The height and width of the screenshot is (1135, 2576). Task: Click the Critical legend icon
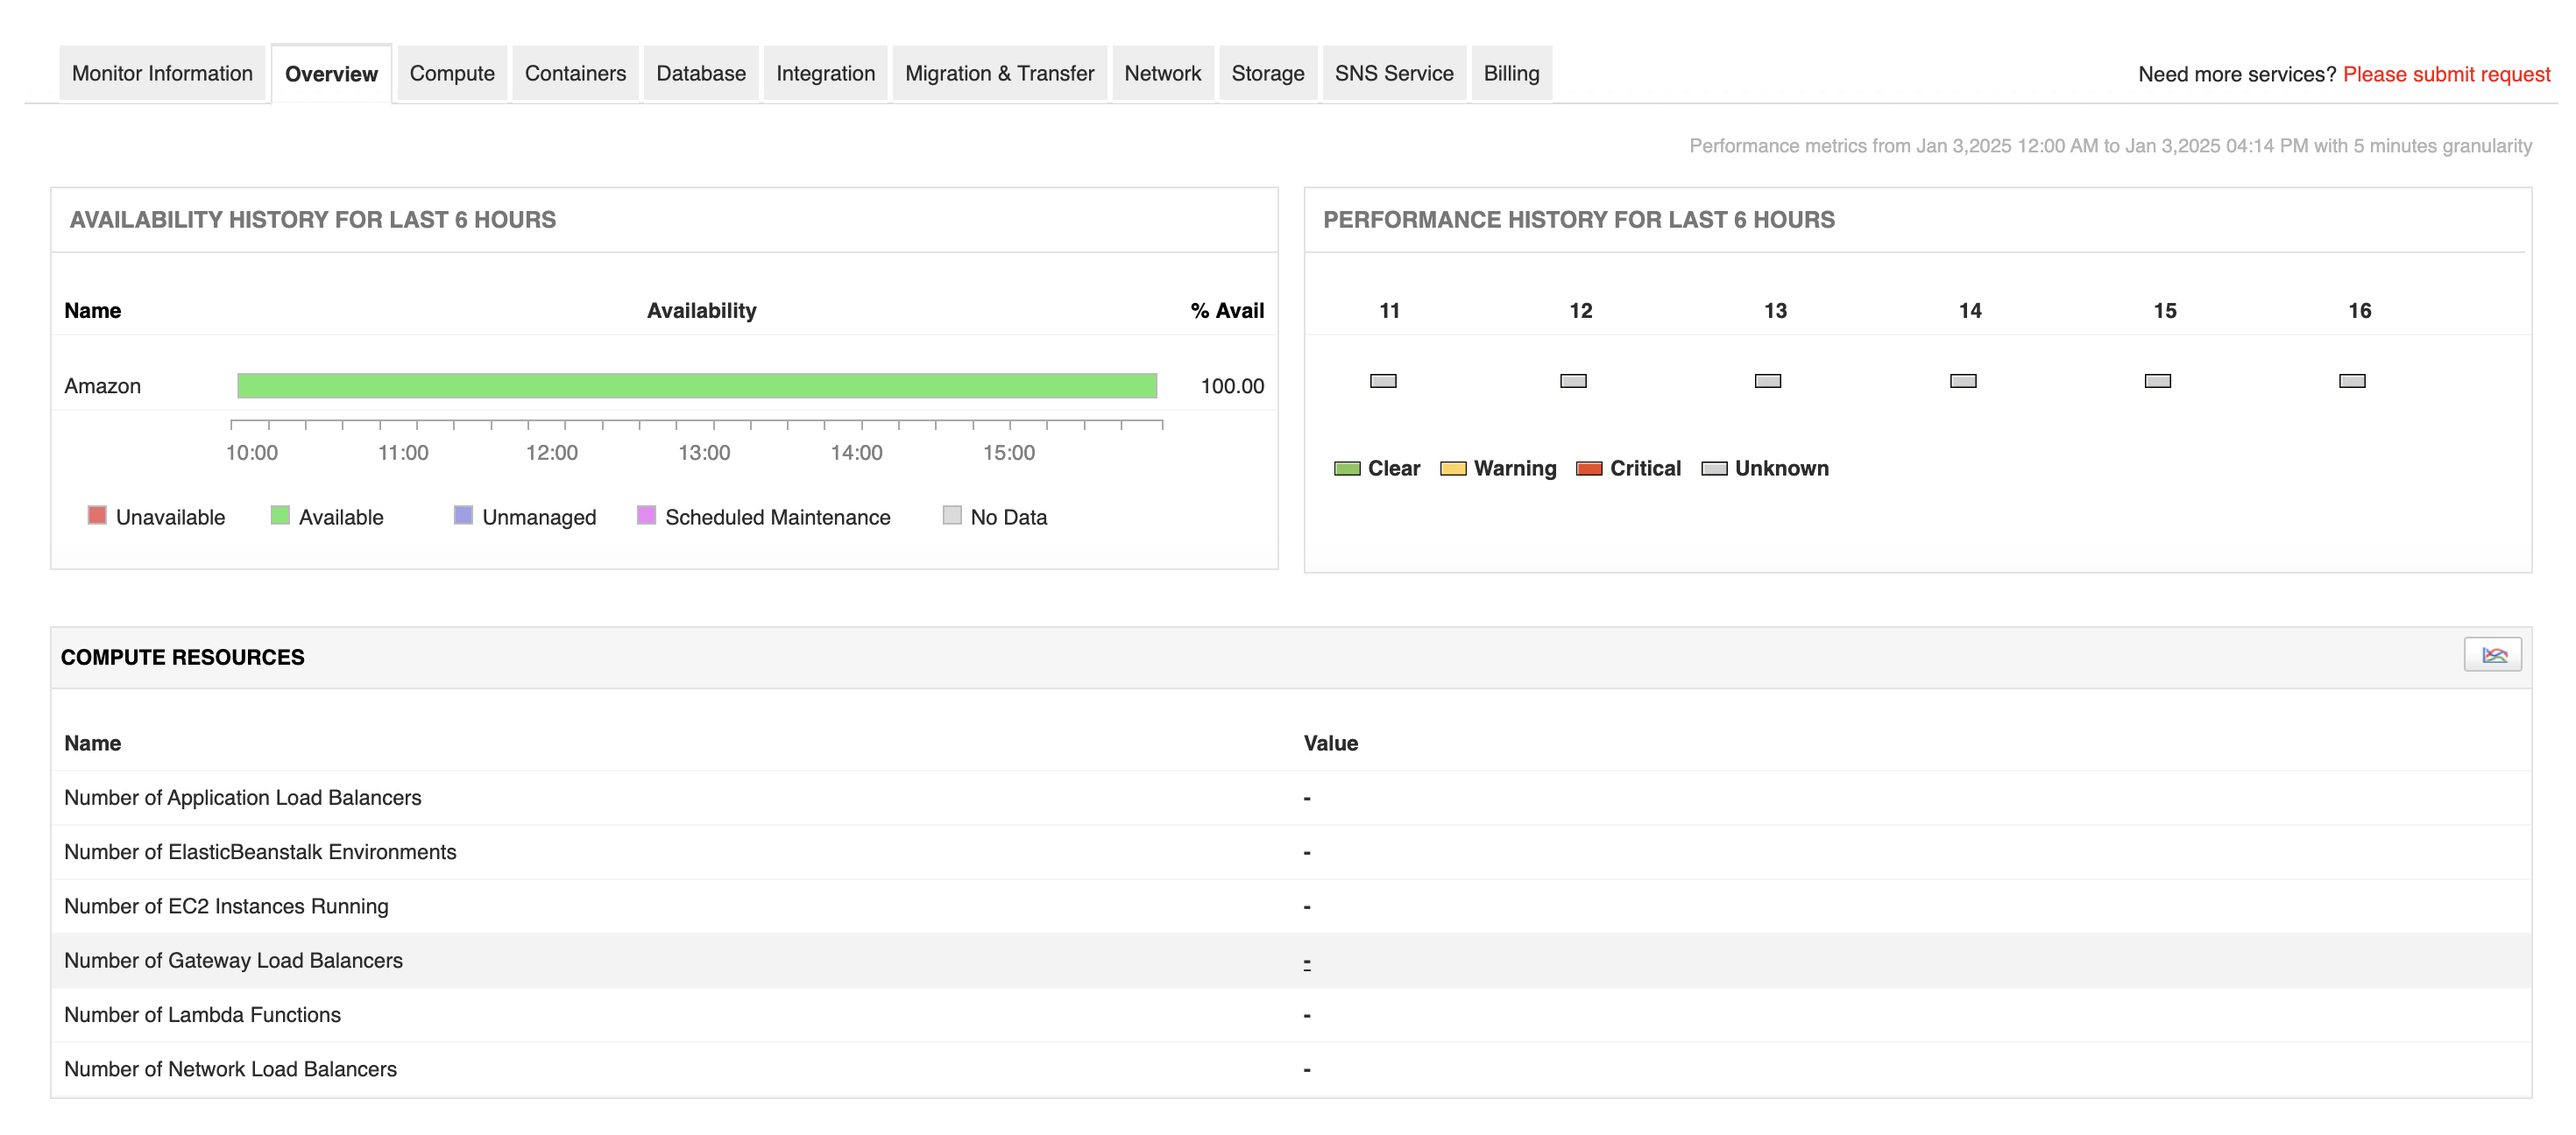(1589, 469)
